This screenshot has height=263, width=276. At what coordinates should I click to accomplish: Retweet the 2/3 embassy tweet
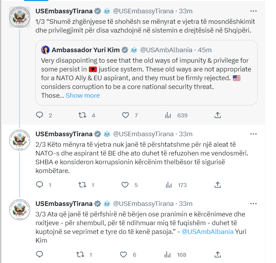[x=82, y=185]
